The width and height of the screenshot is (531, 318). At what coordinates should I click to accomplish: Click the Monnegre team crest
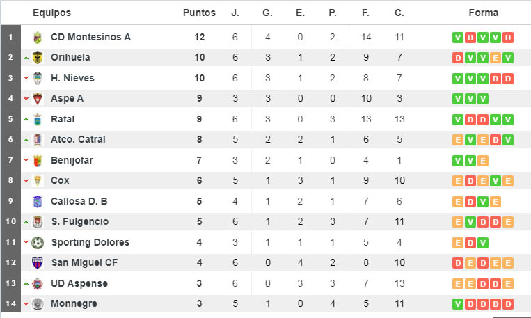coord(38,304)
